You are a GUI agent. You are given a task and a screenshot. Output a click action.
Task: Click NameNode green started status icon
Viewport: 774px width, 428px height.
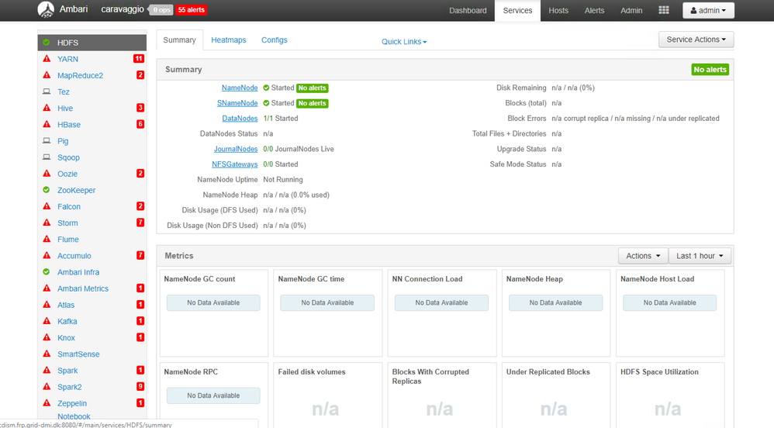click(x=266, y=88)
